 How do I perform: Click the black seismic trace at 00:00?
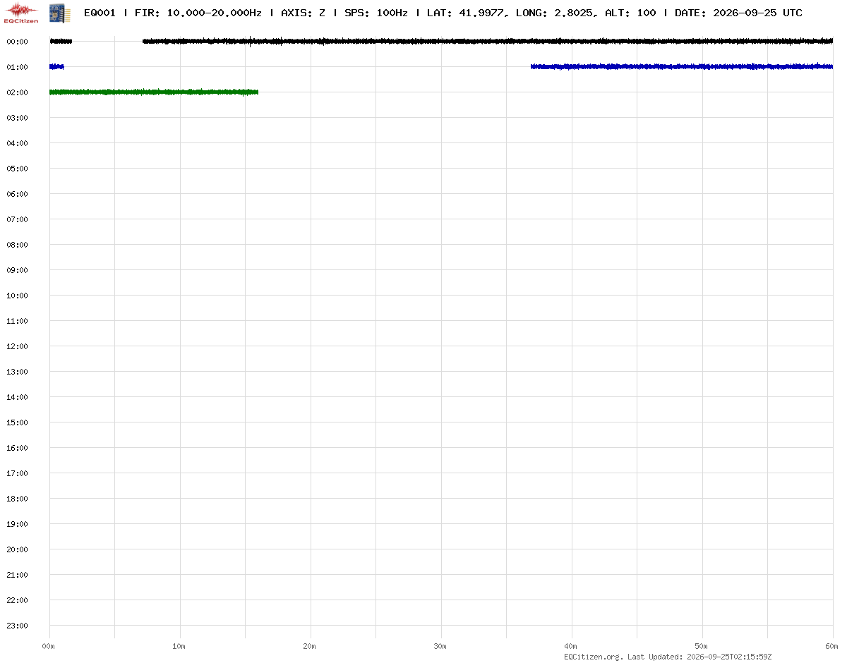pos(488,42)
